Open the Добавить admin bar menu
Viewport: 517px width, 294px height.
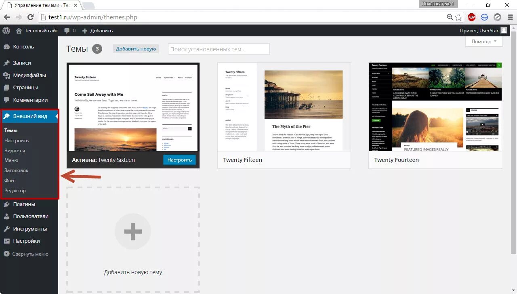click(97, 31)
